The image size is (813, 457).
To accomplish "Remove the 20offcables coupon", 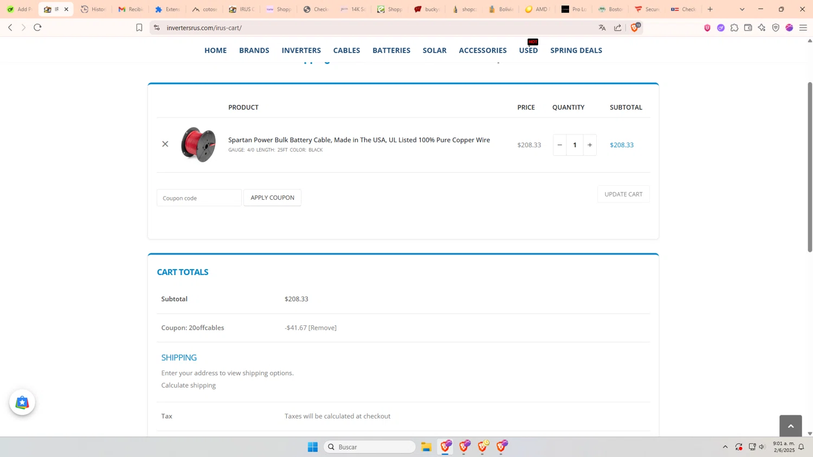I will [x=322, y=328].
